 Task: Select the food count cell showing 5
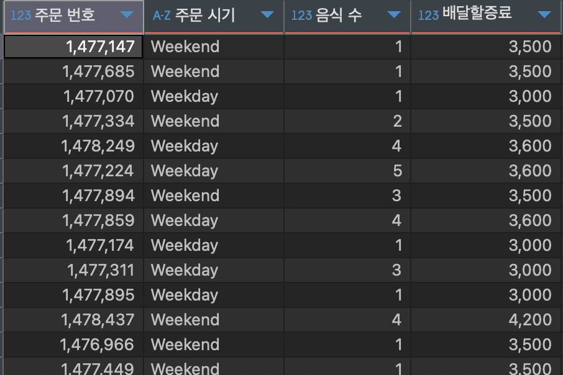347,170
